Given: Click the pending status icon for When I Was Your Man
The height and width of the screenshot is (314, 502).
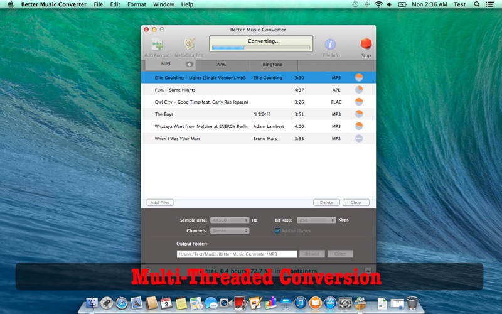Looking at the screenshot, I should 359,138.
